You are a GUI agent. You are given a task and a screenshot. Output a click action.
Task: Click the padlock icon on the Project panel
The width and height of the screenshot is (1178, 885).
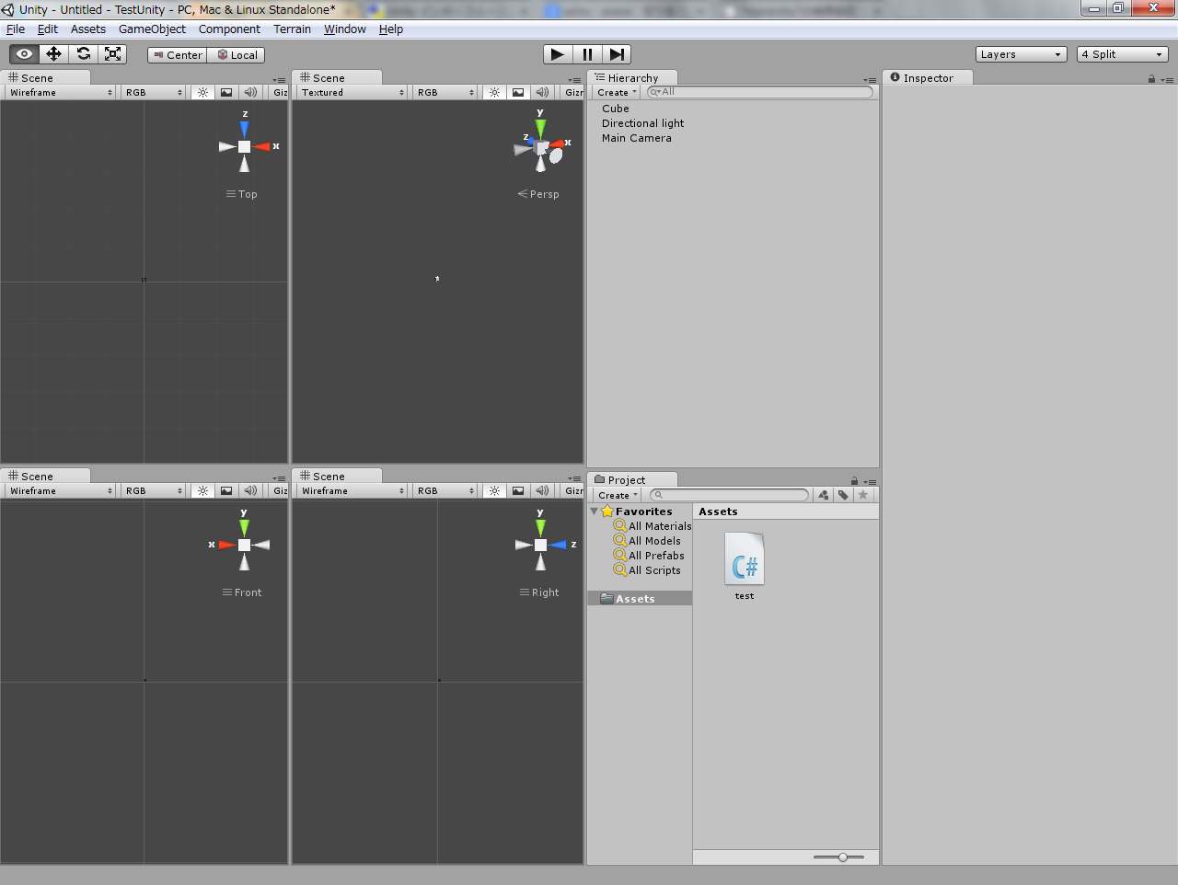(x=853, y=479)
